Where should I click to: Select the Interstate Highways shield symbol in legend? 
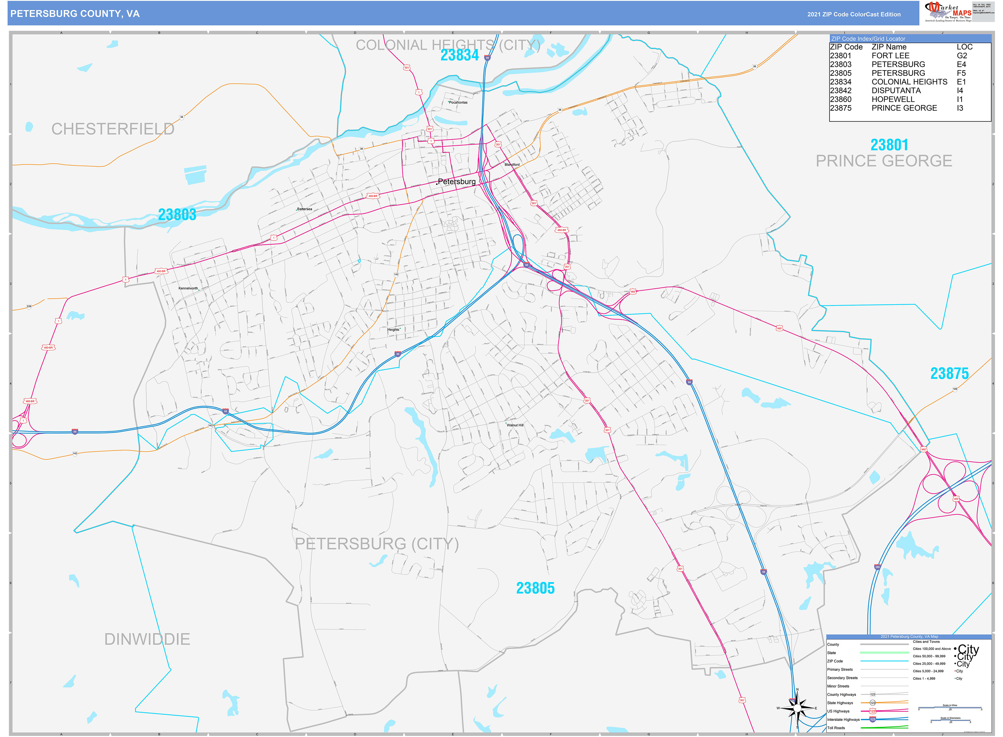(872, 720)
